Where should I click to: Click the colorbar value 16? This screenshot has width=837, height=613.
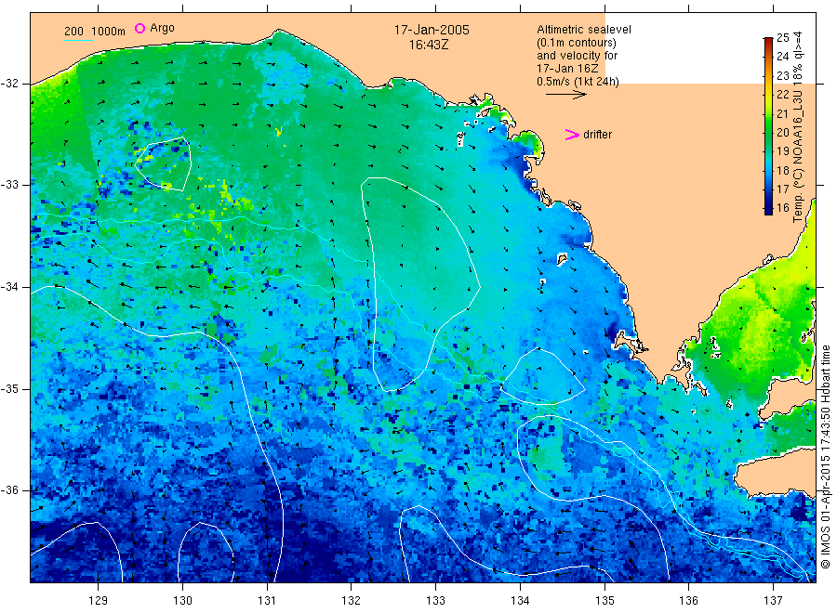coord(782,208)
